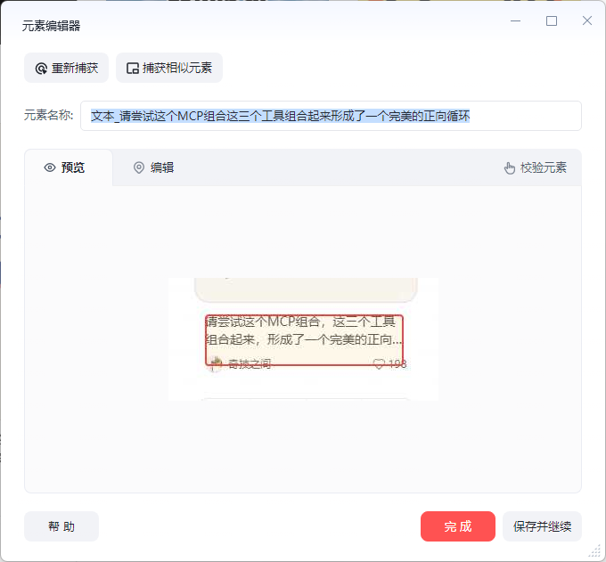Minimize the 元素编辑器 window
The width and height of the screenshot is (606, 562).
click(x=516, y=20)
